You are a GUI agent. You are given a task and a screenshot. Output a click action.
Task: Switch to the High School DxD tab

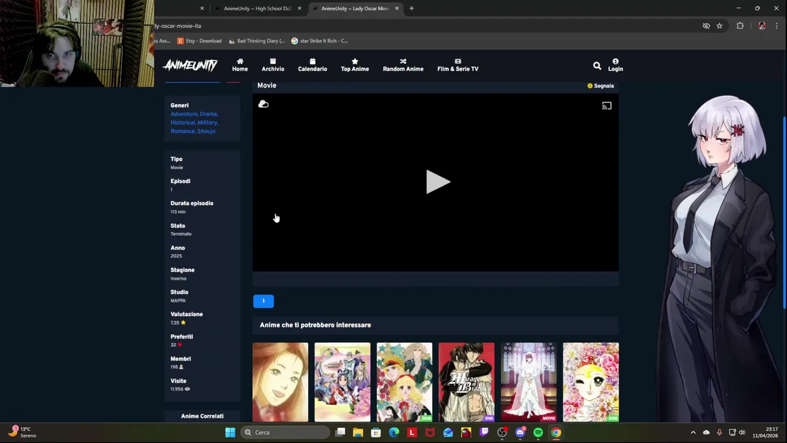(257, 9)
